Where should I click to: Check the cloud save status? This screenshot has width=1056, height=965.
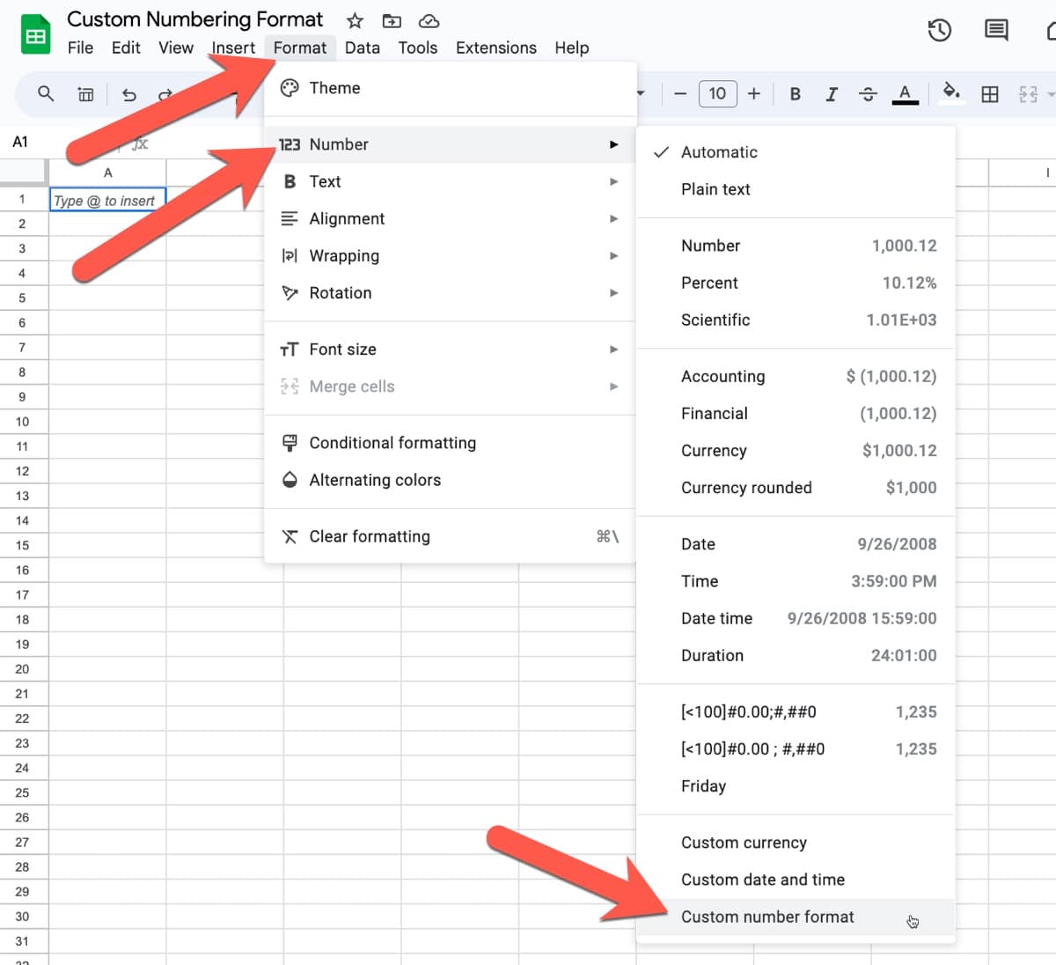tap(429, 20)
